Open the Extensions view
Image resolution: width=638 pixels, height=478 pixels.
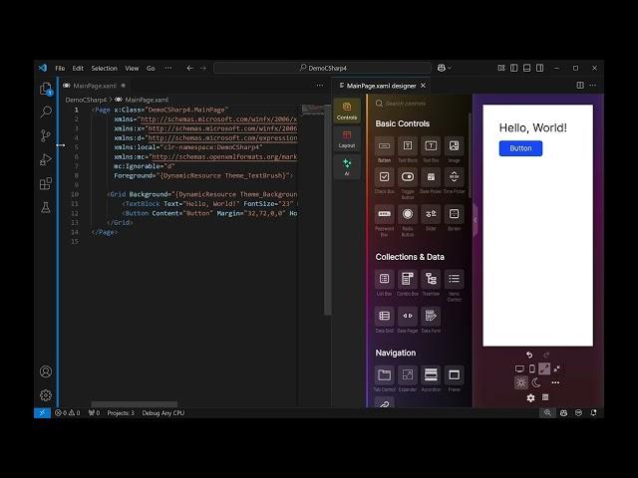[46, 183]
